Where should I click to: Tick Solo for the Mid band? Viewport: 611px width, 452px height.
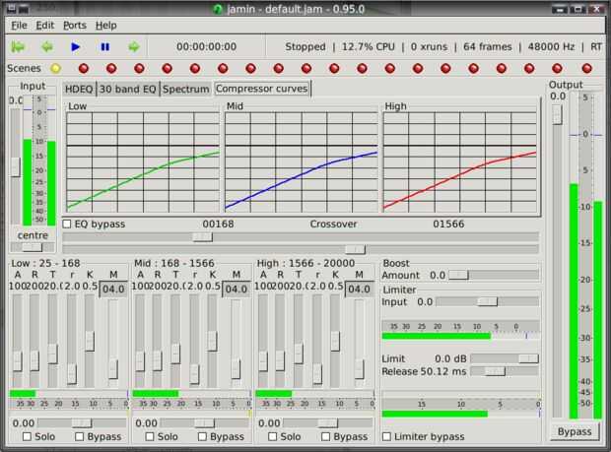[x=150, y=436]
